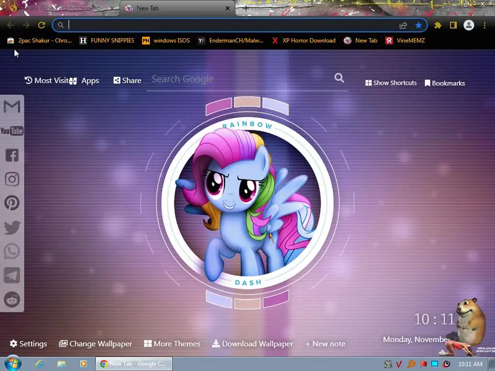Click the 10 : 11 clock on page
The width and height of the screenshot is (495, 371).
pyautogui.click(x=434, y=319)
